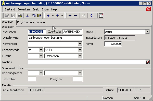153x101 pixels.
Task: Click the layout window icon in toolbar
Action: [101, 16]
